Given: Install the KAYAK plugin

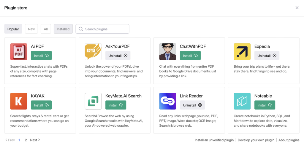Looking at the screenshot, I should [41, 105].
